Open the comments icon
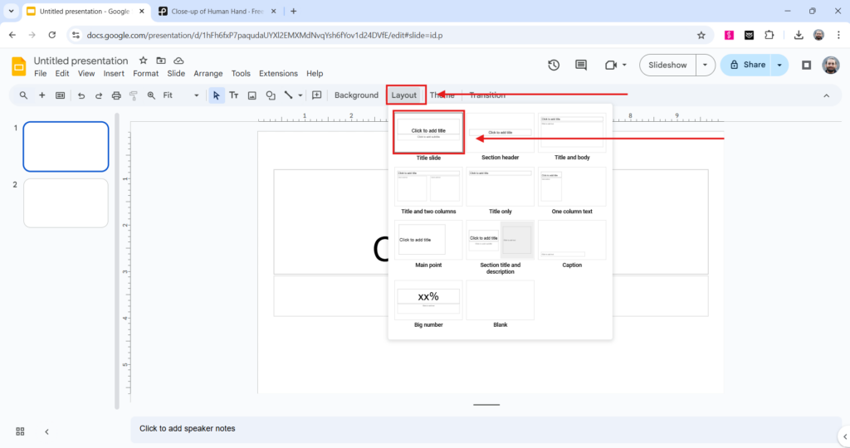 581,65
